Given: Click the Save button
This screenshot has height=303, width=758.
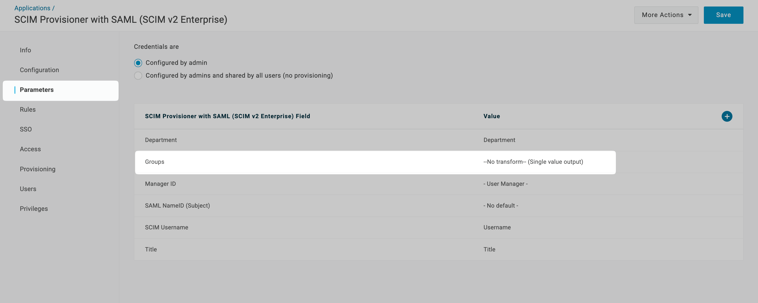Looking at the screenshot, I should 723,15.
